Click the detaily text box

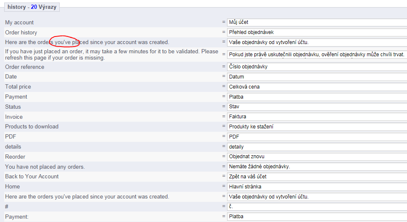[316, 147]
